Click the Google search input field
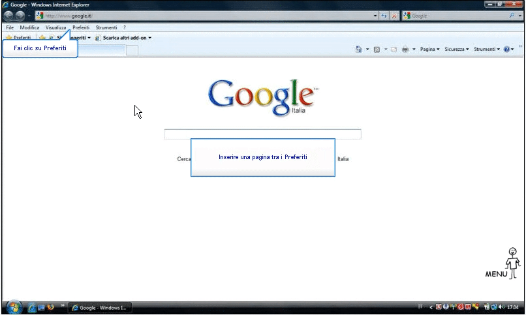The width and height of the screenshot is (526, 315). pyautogui.click(x=262, y=134)
